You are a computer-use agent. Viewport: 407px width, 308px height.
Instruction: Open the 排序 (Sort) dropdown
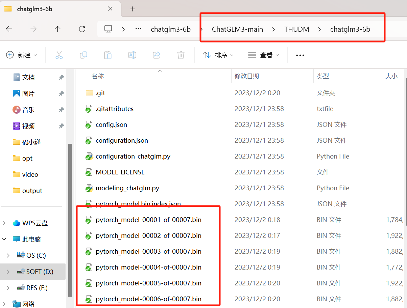[x=218, y=55]
